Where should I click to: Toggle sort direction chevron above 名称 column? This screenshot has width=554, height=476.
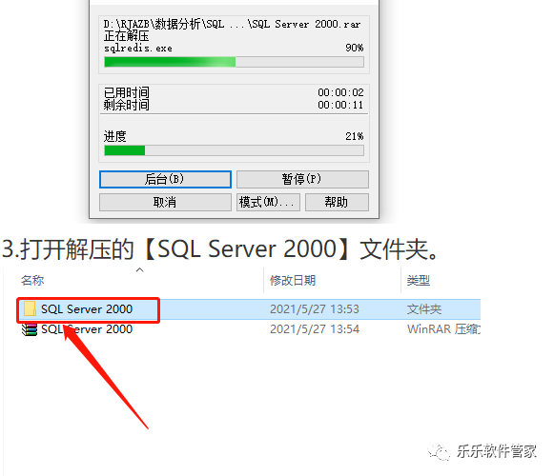(140, 270)
